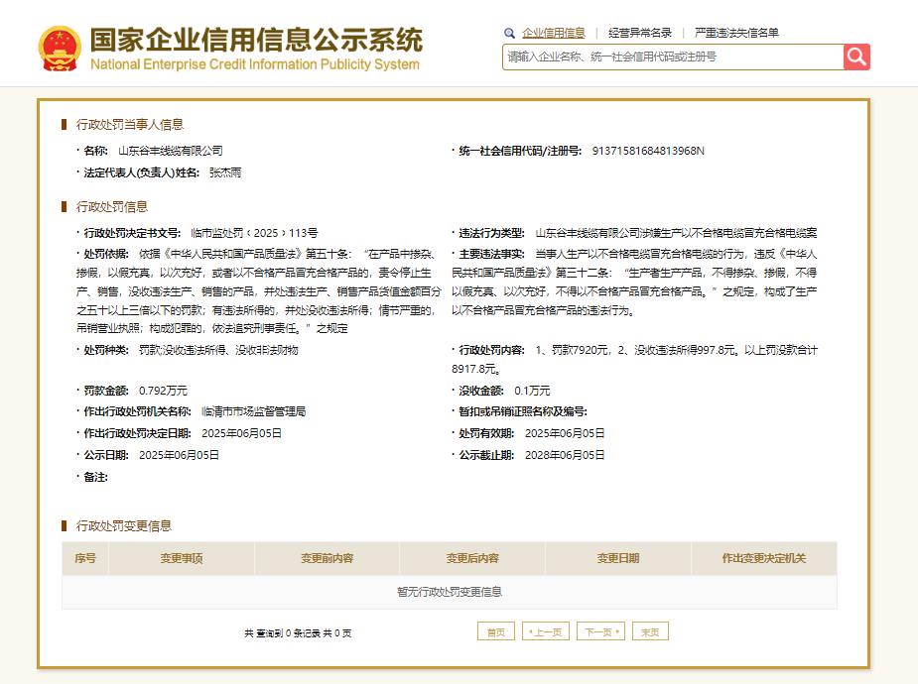
Task: Open the 企业信用信息 tab
Action: pos(553,33)
